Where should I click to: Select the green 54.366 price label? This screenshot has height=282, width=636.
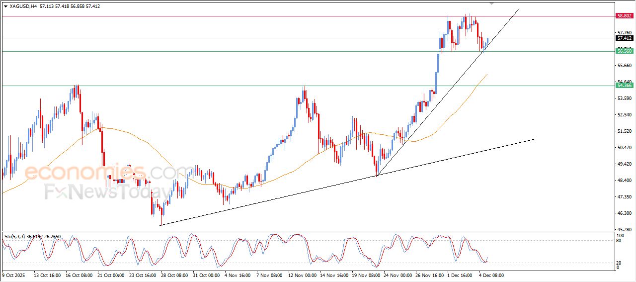(624, 86)
